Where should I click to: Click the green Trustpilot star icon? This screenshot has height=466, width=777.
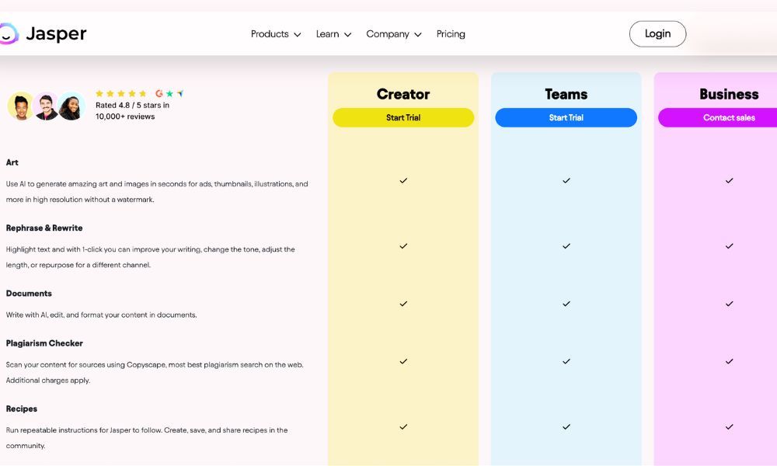point(169,93)
